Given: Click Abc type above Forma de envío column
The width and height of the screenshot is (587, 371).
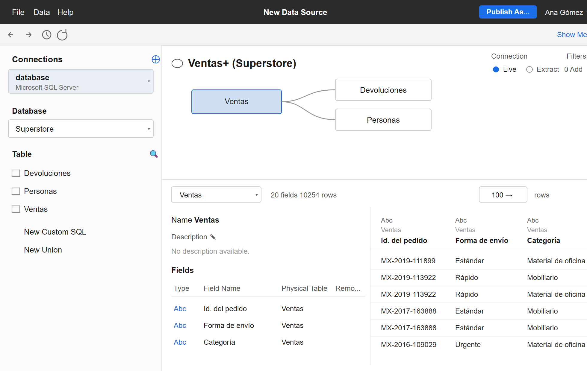Looking at the screenshot, I should pos(461,220).
